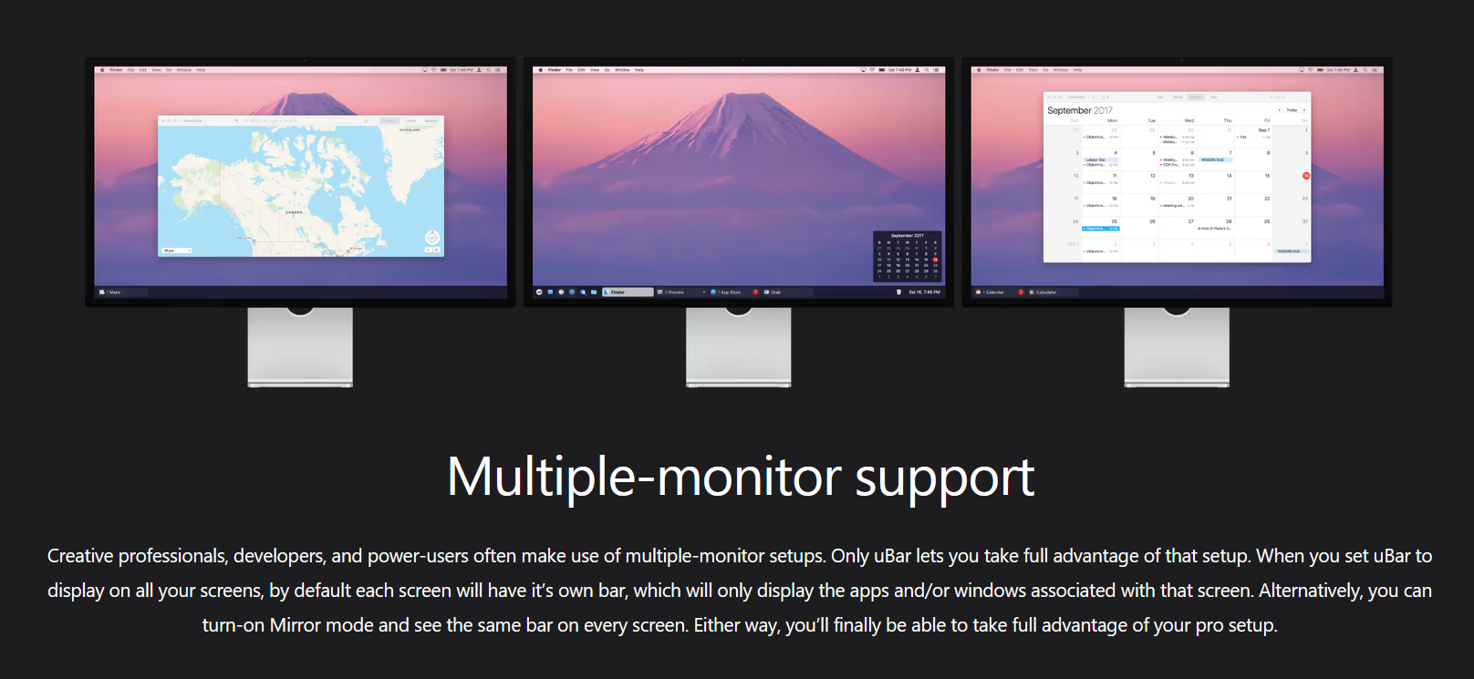This screenshot has width=1474, height=679.
Task: Click the Maps share icon
Action: (x=366, y=120)
